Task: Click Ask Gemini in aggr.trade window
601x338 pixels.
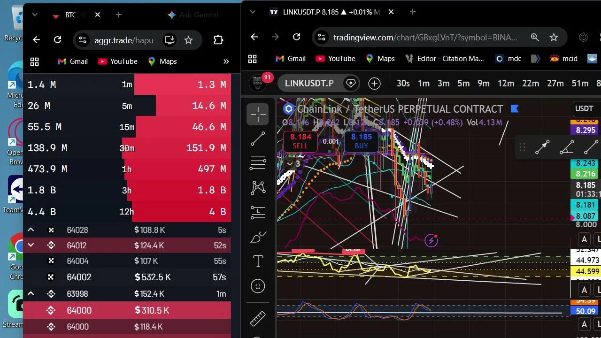Action: (x=193, y=15)
